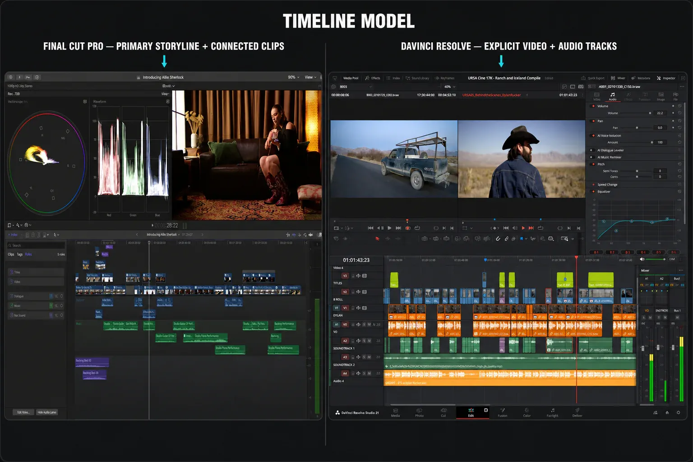The height and width of the screenshot is (462, 693).
Task: Toggle auto track selector on V2 B ROLL
Action: click(358, 292)
